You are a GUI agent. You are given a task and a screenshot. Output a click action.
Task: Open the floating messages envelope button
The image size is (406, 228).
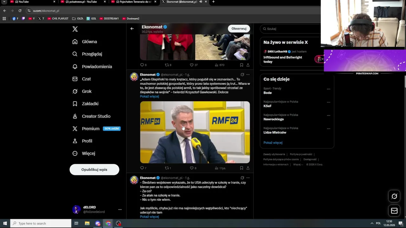[x=394, y=211]
